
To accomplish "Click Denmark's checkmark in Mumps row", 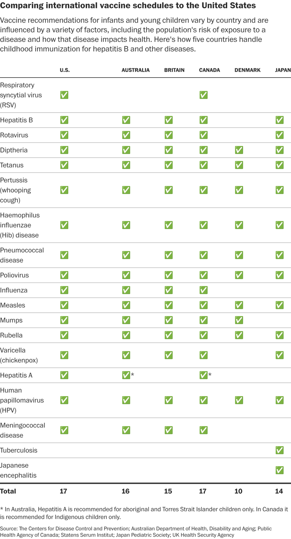I will point(239,320).
